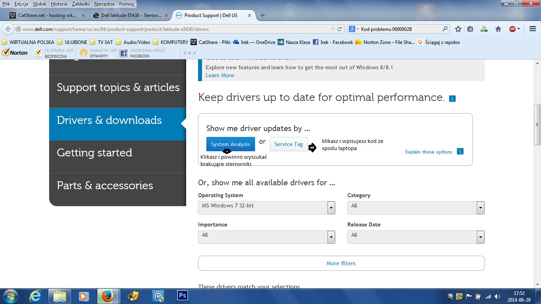Image resolution: width=541 pixels, height=304 pixels.
Task: Open the Historia menu
Action: tap(59, 4)
